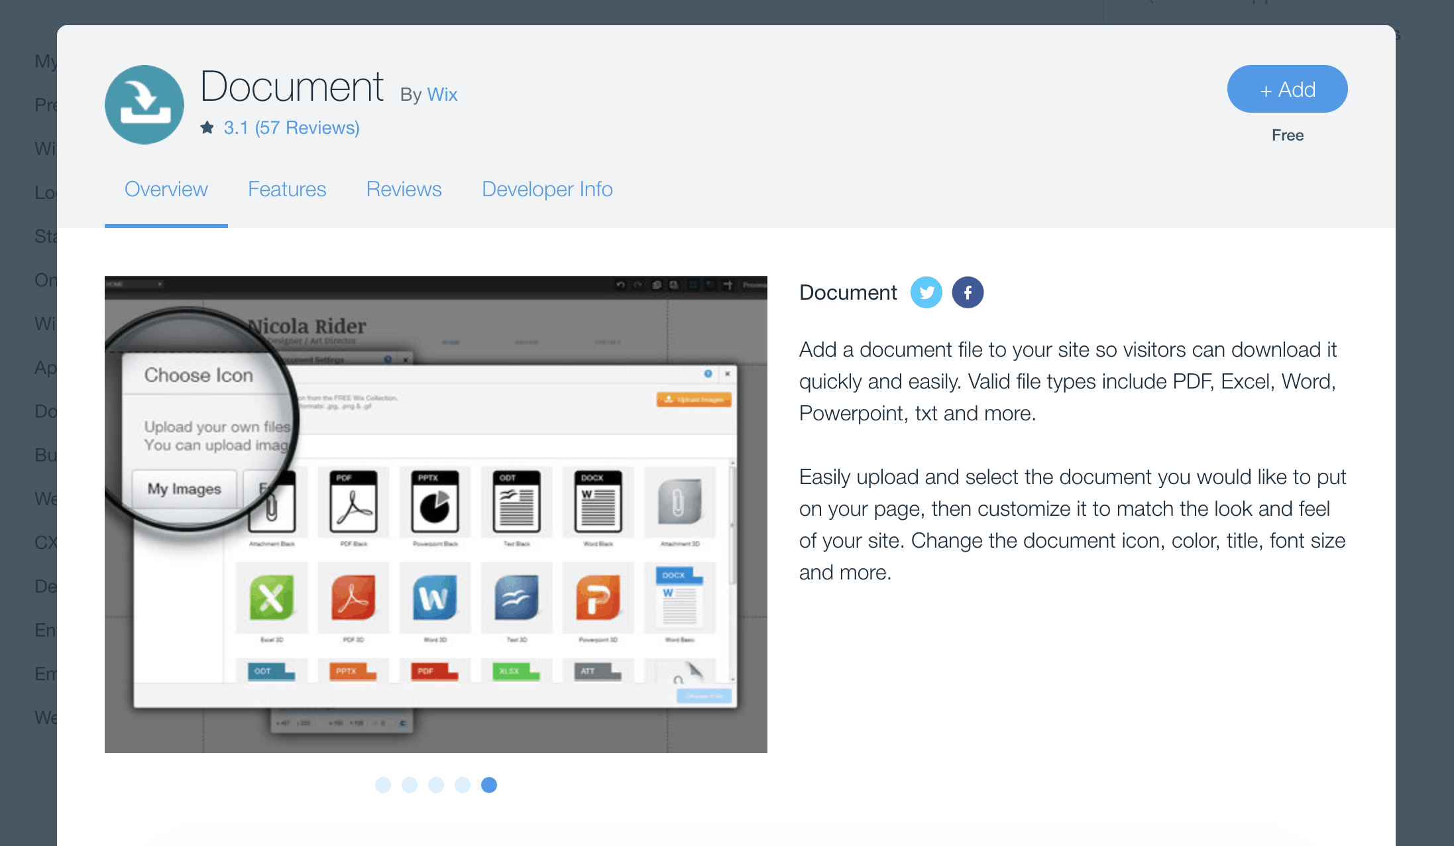Click the Word Basic DOCX icon
Image resolution: width=1454 pixels, height=846 pixels.
click(x=679, y=597)
